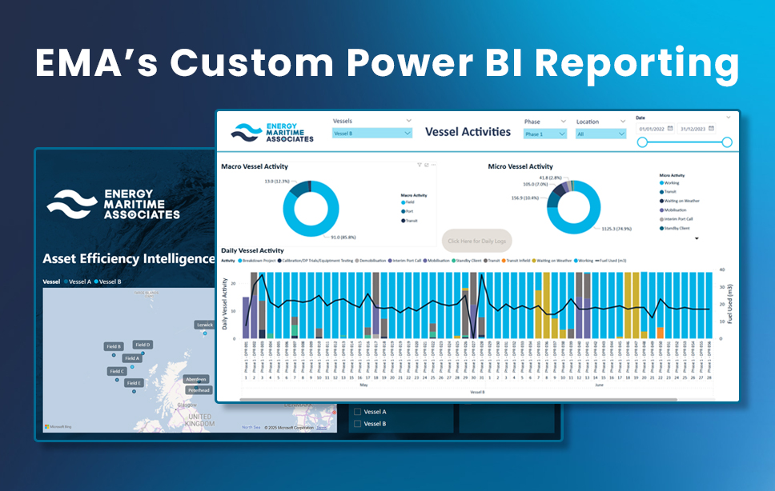
Task: Check the Vessel A checkbox
Action: click(x=358, y=412)
